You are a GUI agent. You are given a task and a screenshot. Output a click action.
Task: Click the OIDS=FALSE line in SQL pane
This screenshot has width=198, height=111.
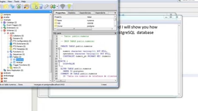coord(69,64)
